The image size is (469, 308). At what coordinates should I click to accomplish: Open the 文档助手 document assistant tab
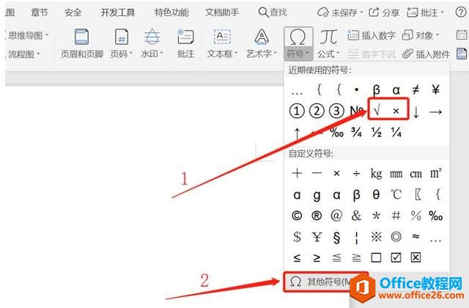(222, 12)
